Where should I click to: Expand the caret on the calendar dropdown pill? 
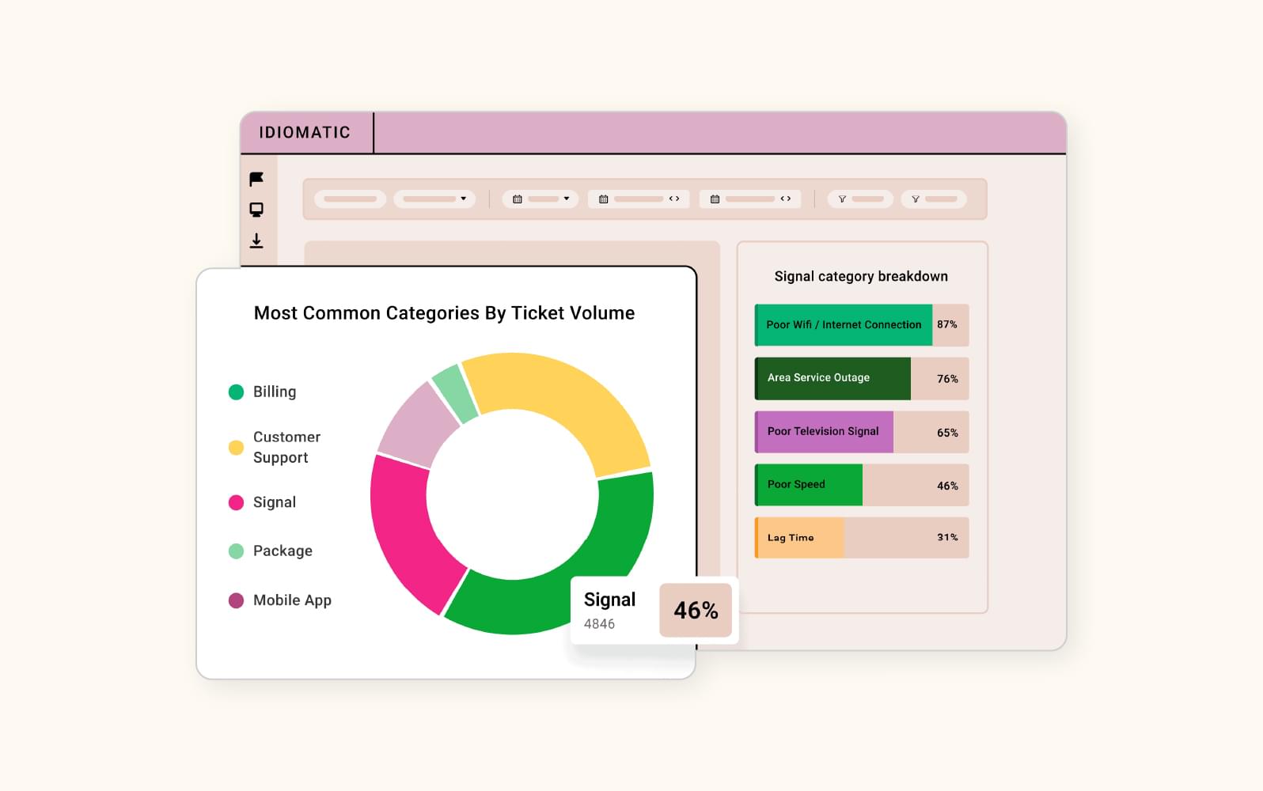pyautogui.click(x=567, y=199)
